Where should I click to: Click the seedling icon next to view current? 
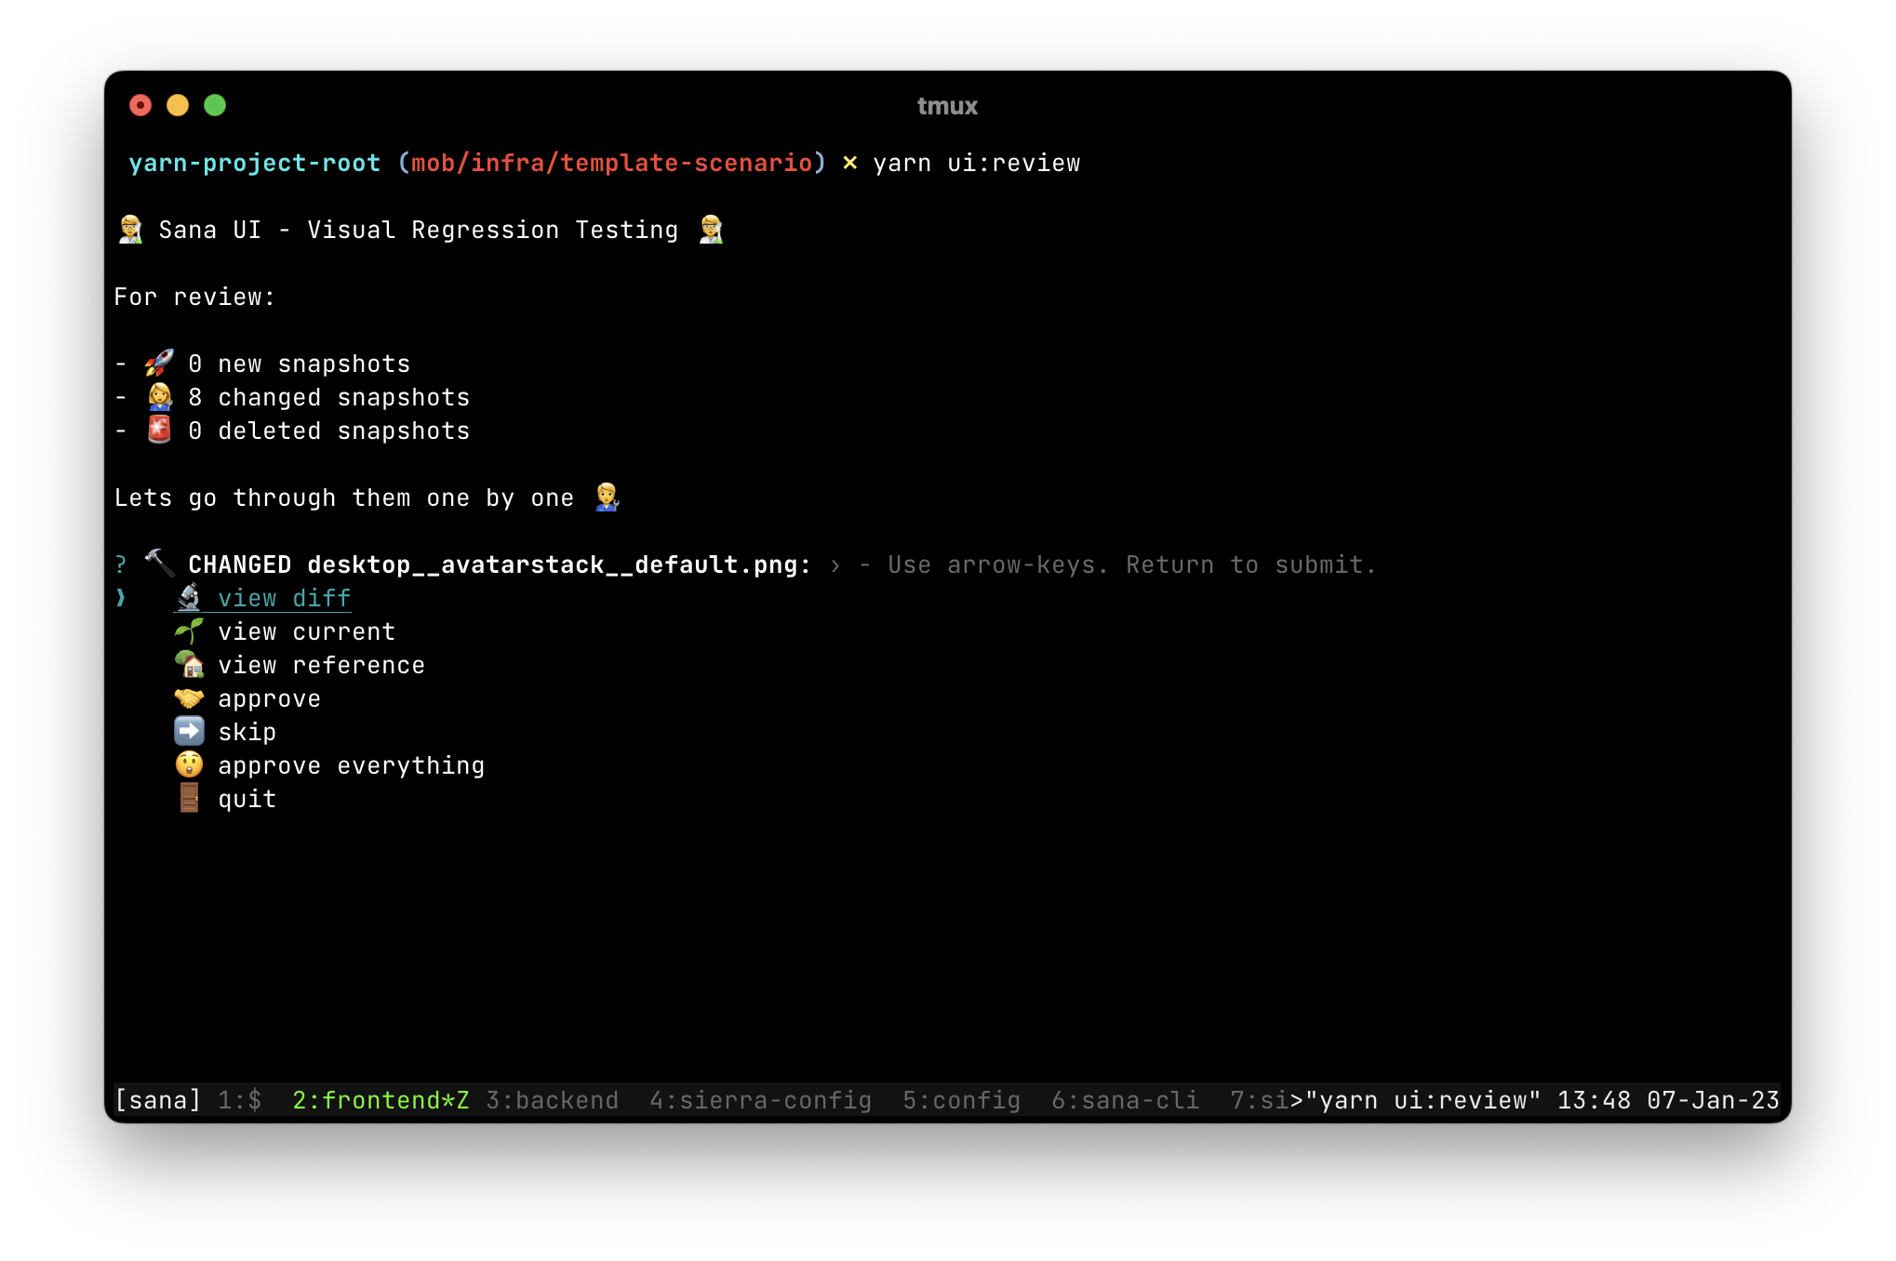click(x=189, y=631)
